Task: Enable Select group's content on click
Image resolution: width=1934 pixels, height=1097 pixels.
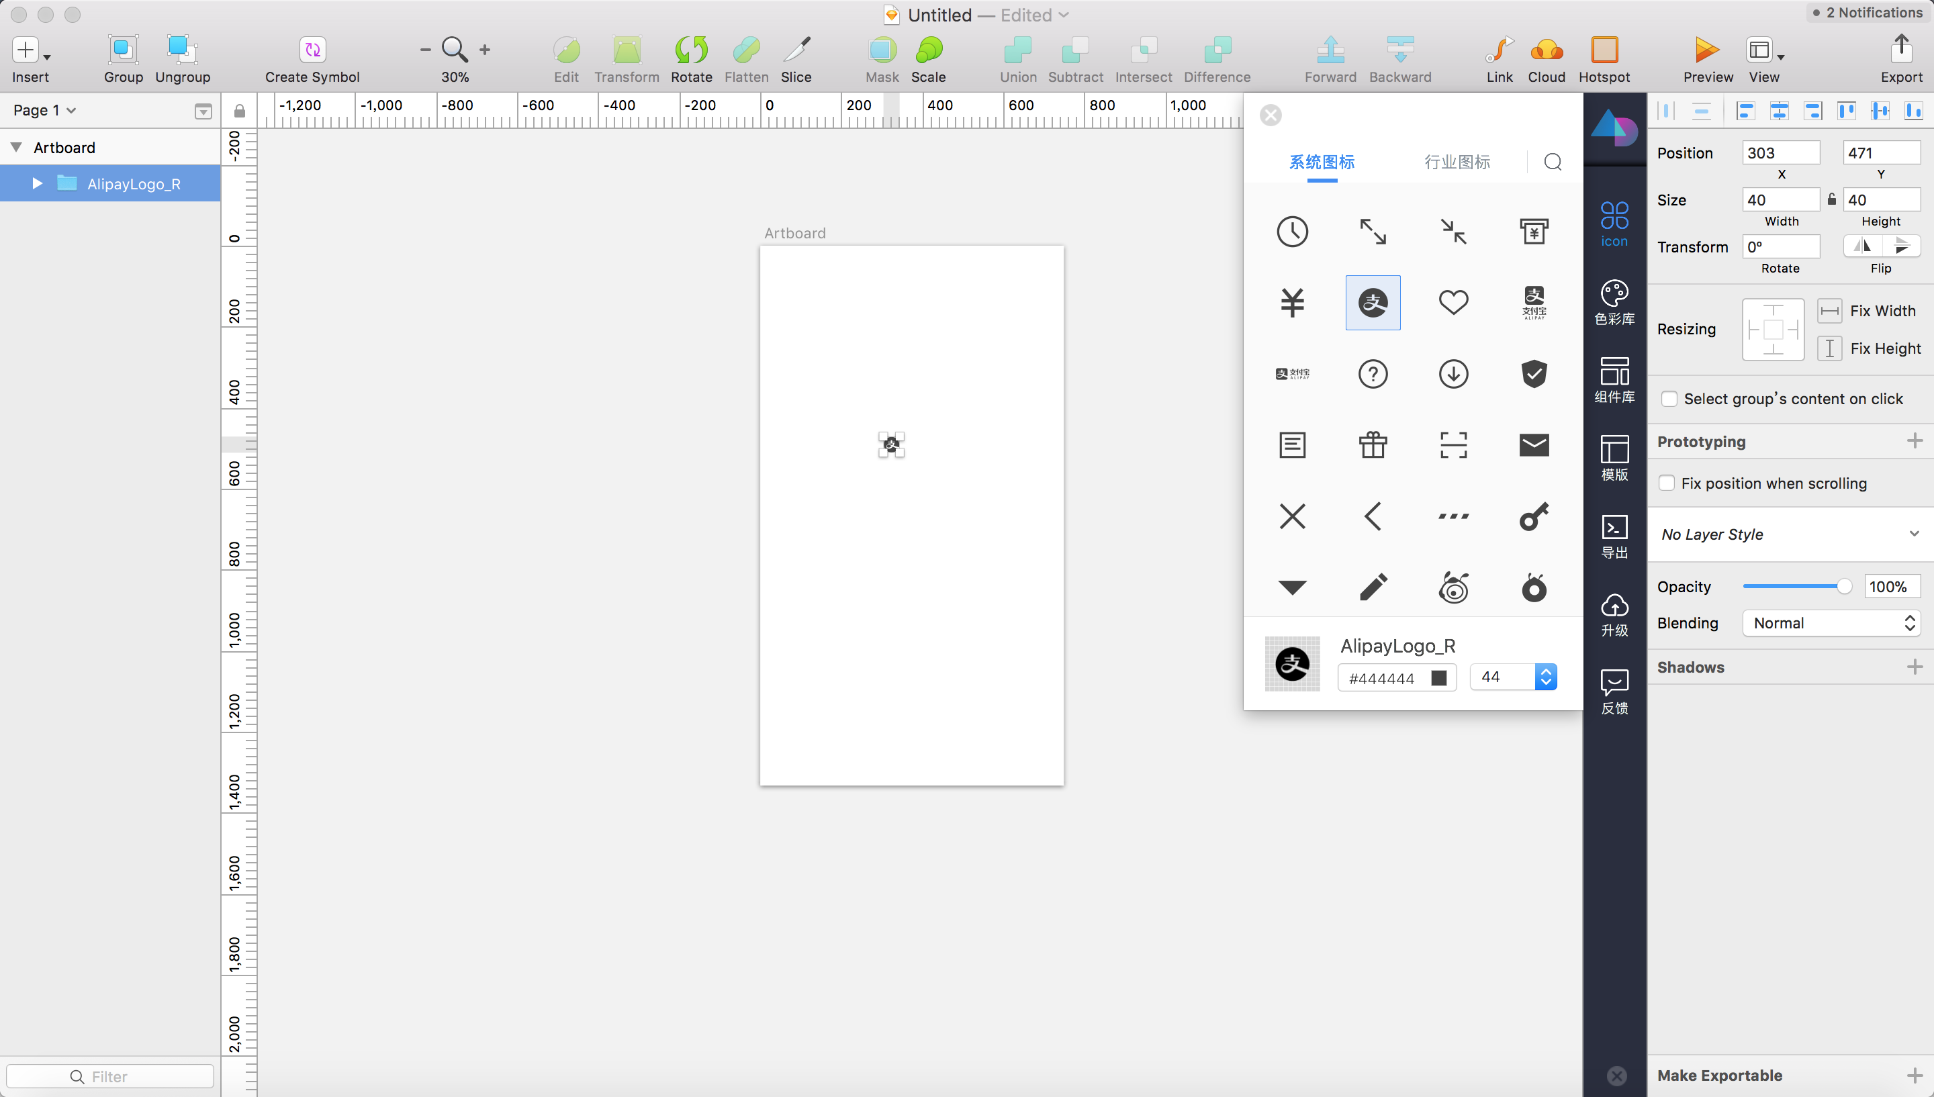Action: (x=1669, y=399)
